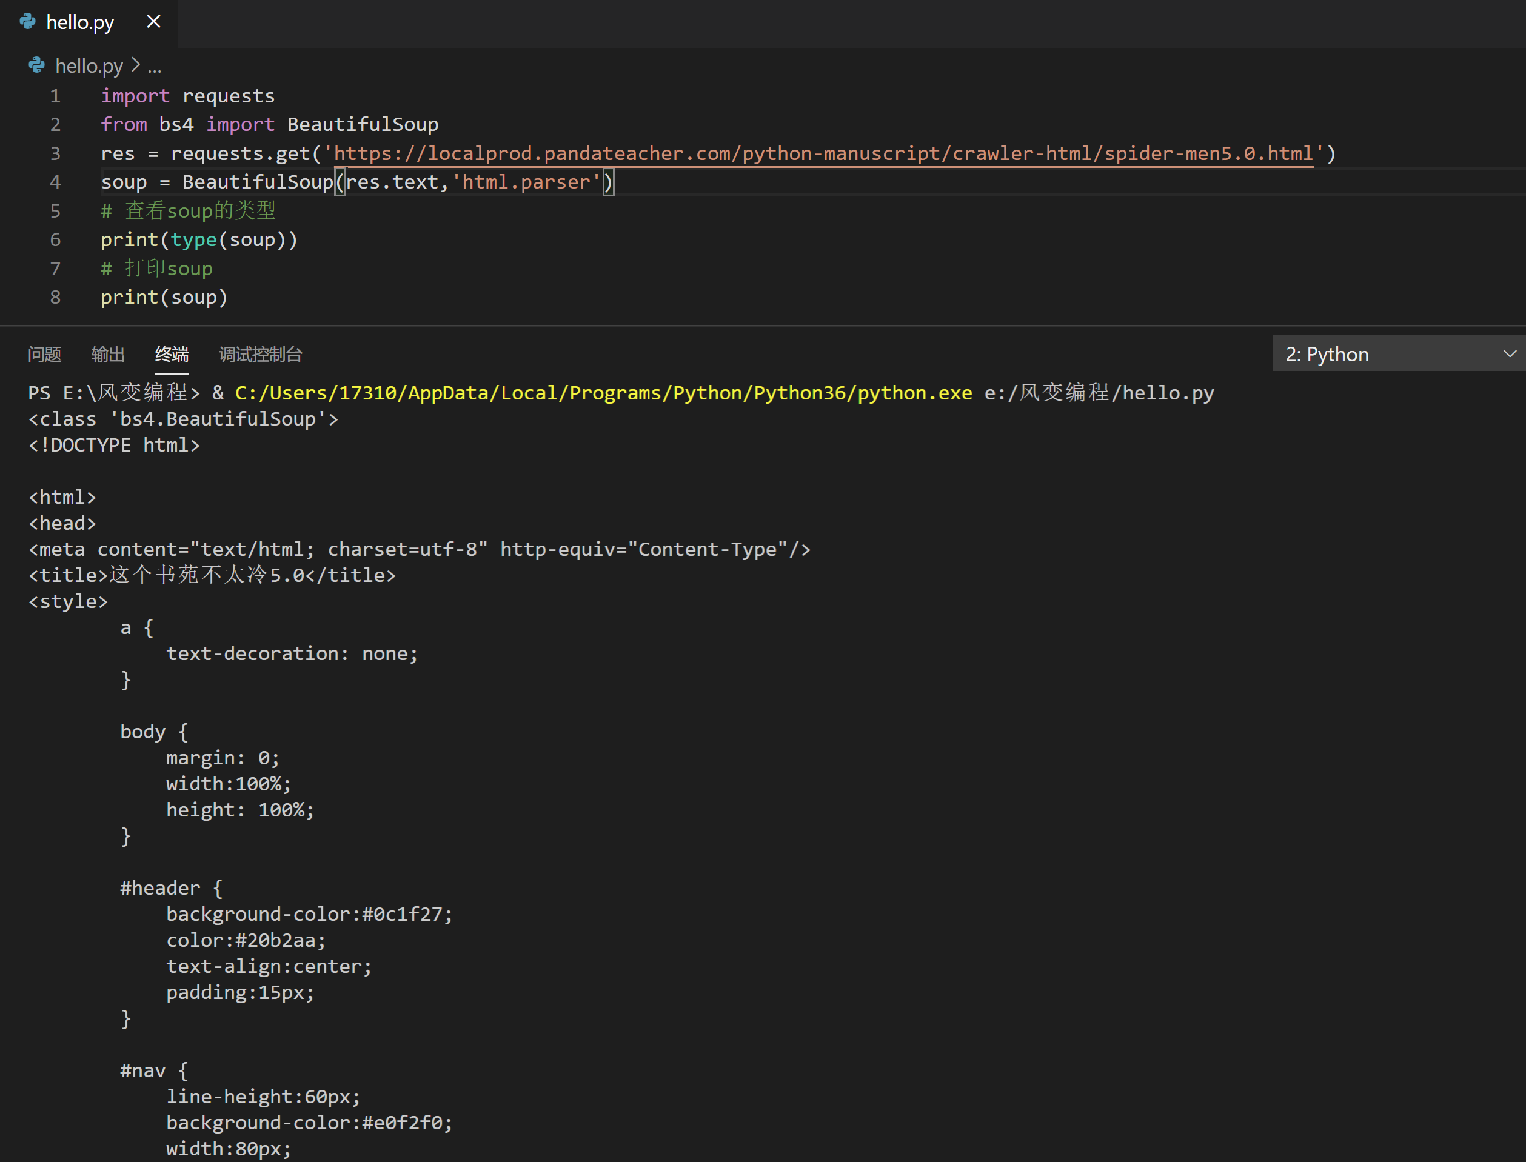Click 'print(soup)' on line 8
Viewport: 1526px width, 1162px height.
coord(164,297)
